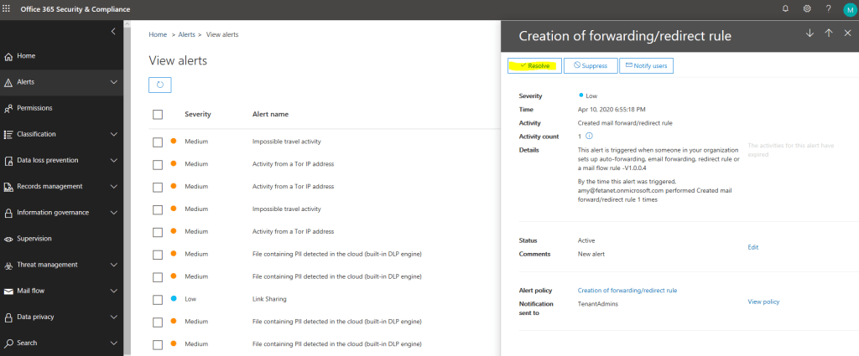
Task: Collapse the left navigation pane
Action: pyautogui.click(x=114, y=31)
